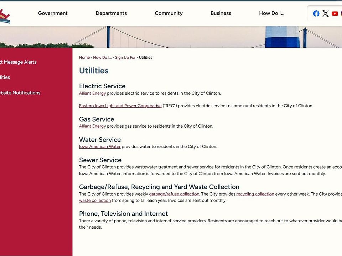Open Text Message Alerts in the sidebar
Screen dimensions: 342x256
[18, 62]
